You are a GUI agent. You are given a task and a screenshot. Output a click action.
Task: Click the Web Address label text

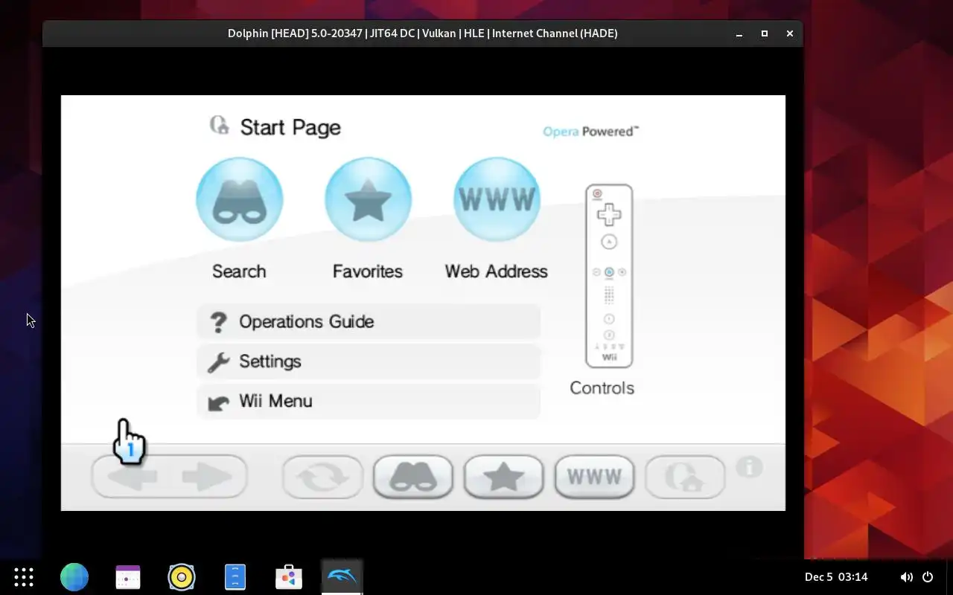497,271
